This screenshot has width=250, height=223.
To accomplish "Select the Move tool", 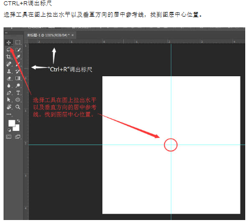I will 8,42.
